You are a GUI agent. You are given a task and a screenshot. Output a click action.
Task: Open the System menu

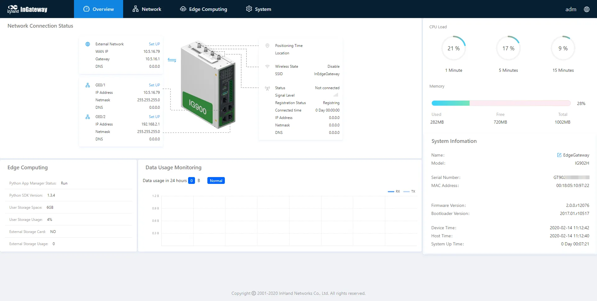click(x=258, y=9)
